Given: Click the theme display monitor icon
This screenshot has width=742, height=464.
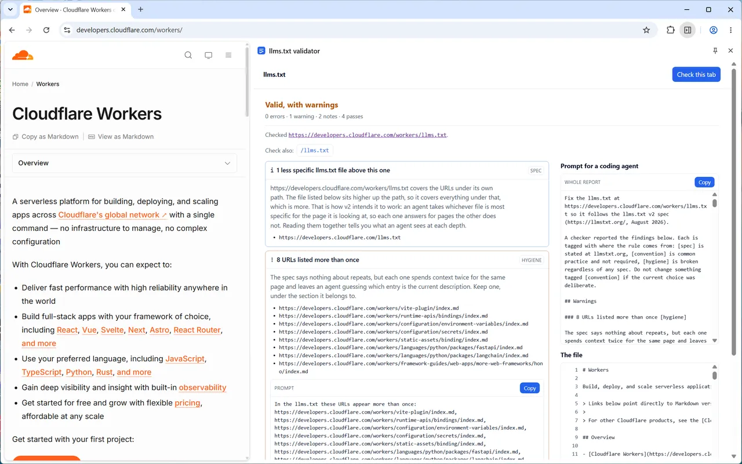Looking at the screenshot, I should 208,55.
